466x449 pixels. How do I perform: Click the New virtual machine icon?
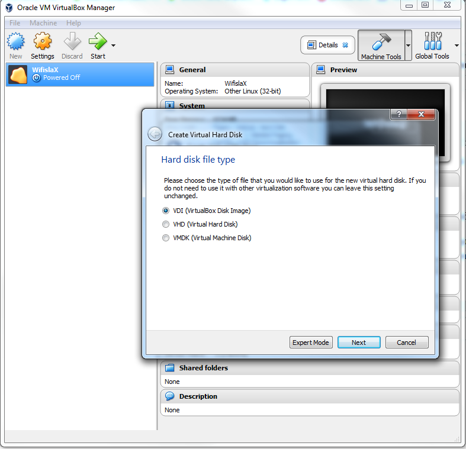point(16,41)
